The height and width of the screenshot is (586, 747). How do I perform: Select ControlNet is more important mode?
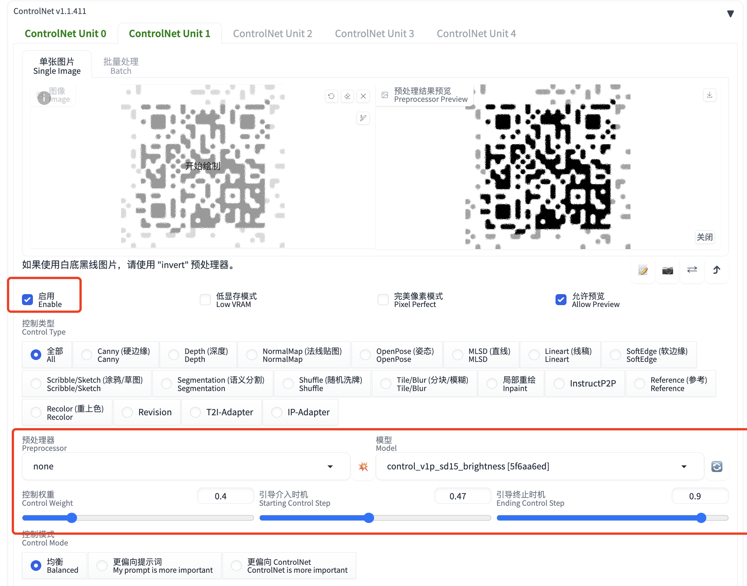click(x=289, y=566)
